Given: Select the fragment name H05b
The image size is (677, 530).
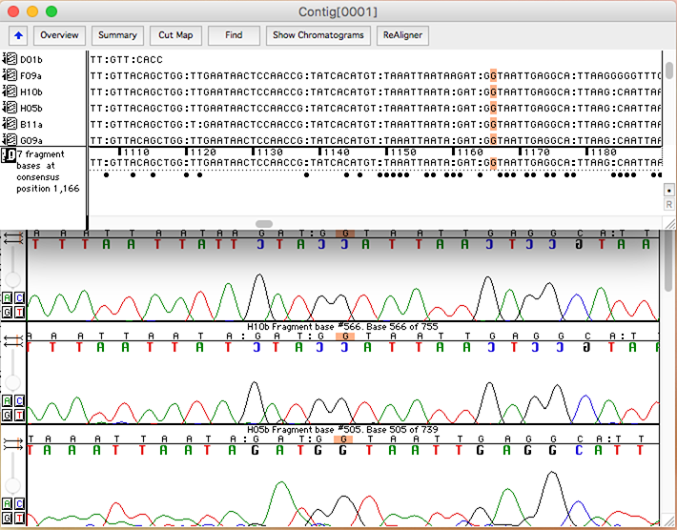Looking at the screenshot, I should coord(31,109).
